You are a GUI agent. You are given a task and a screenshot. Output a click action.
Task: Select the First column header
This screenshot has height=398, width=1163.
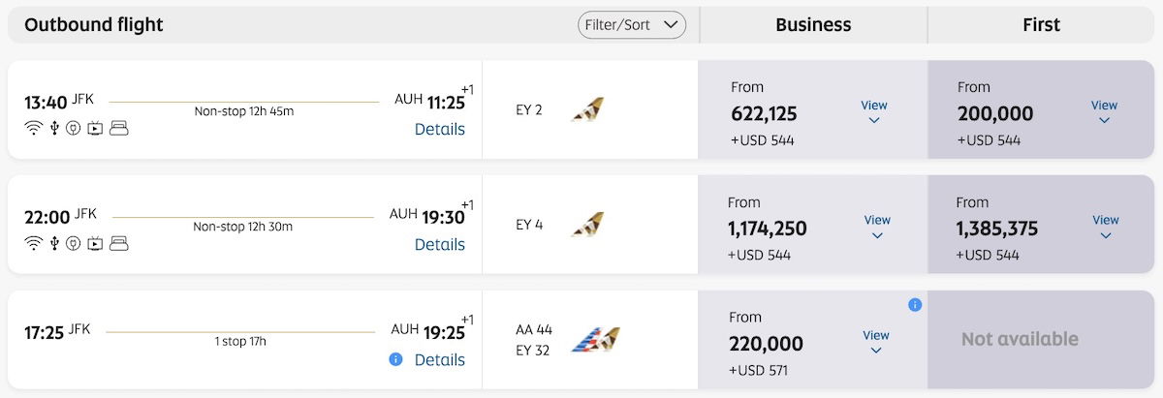(1041, 25)
